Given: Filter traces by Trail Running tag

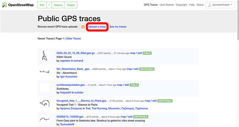Looking at the screenshot, I should point(99,108).
